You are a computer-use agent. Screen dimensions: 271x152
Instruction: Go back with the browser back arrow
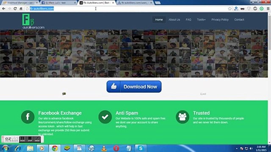tap(4, 8)
